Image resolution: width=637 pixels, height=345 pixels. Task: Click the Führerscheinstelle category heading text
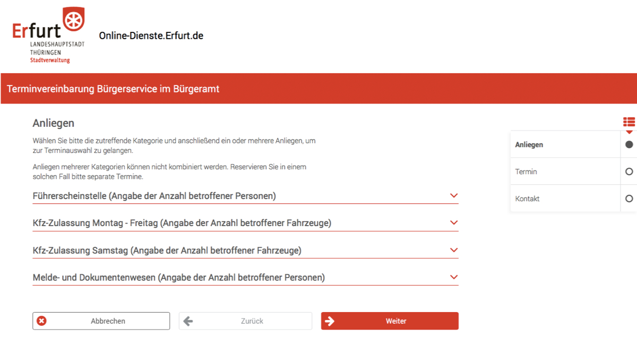[x=154, y=196]
